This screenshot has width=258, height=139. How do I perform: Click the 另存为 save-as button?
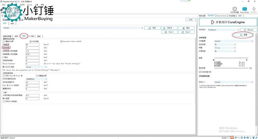169,28
